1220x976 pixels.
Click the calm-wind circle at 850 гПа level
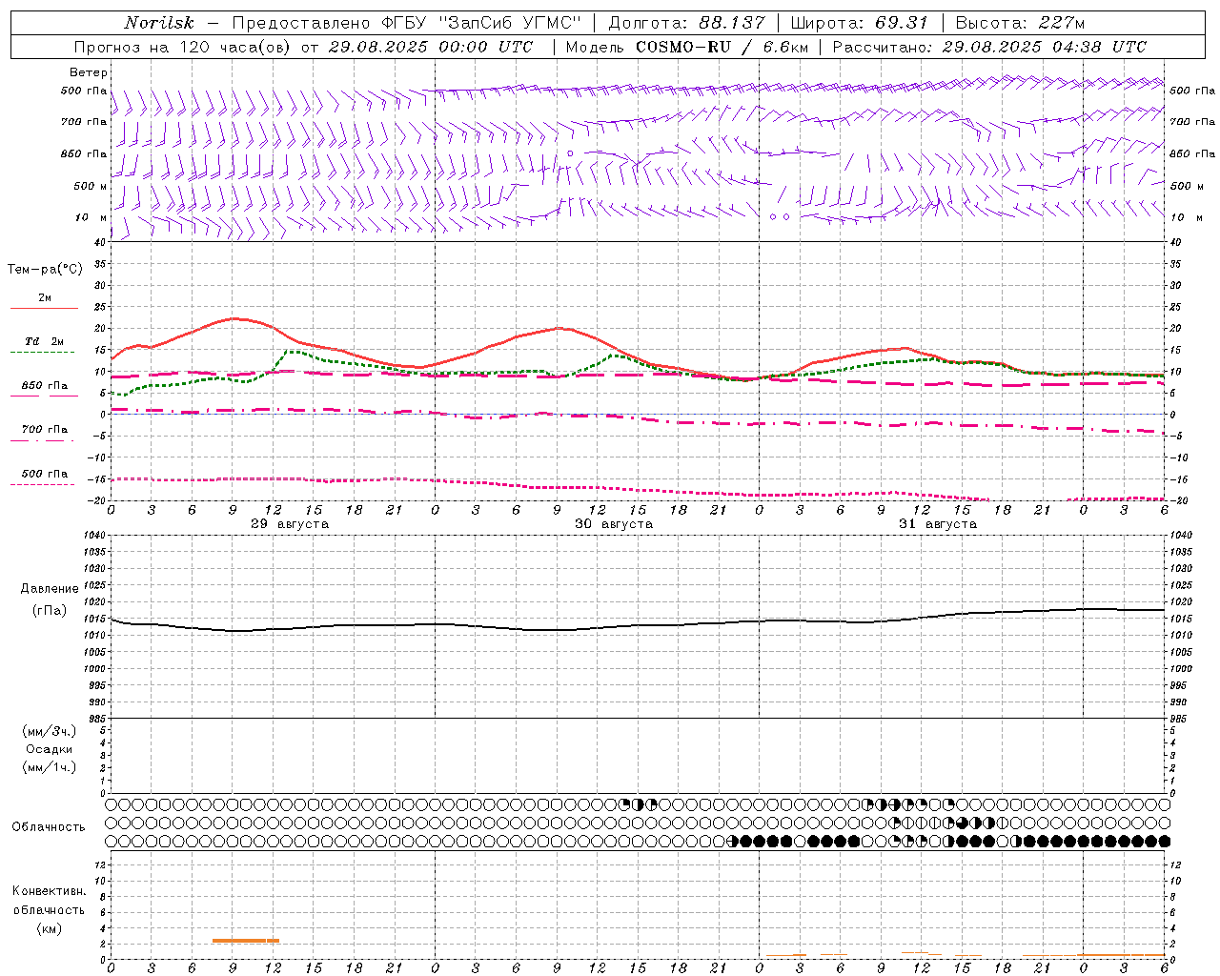point(570,152)
